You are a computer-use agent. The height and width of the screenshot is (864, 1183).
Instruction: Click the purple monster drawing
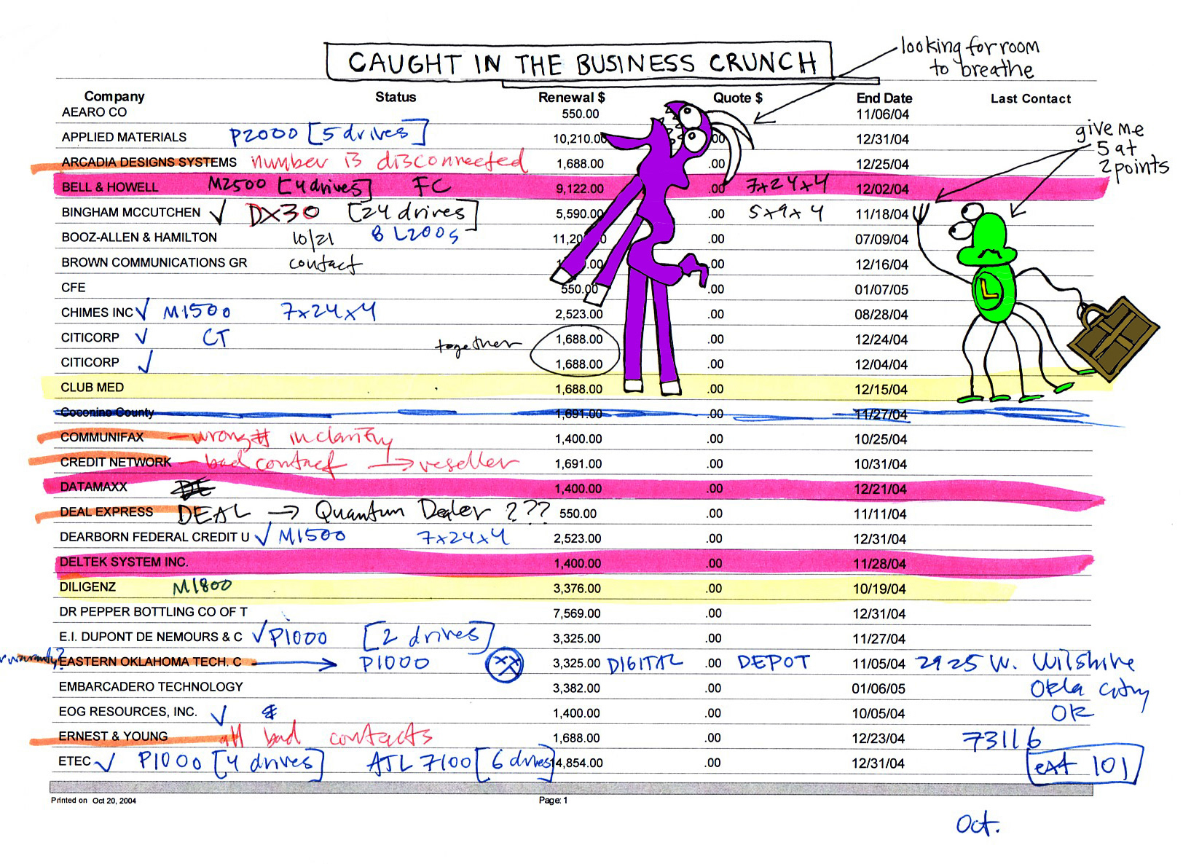[x=652, y=248]
